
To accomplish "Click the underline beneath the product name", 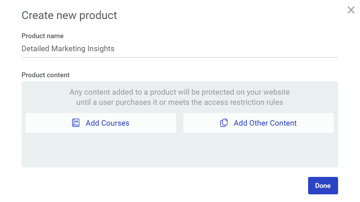I will click(x=180, y=57).
